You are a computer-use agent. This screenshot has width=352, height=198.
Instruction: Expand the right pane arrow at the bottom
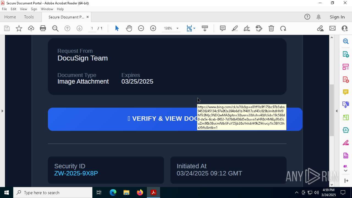[x=346, y=181]
